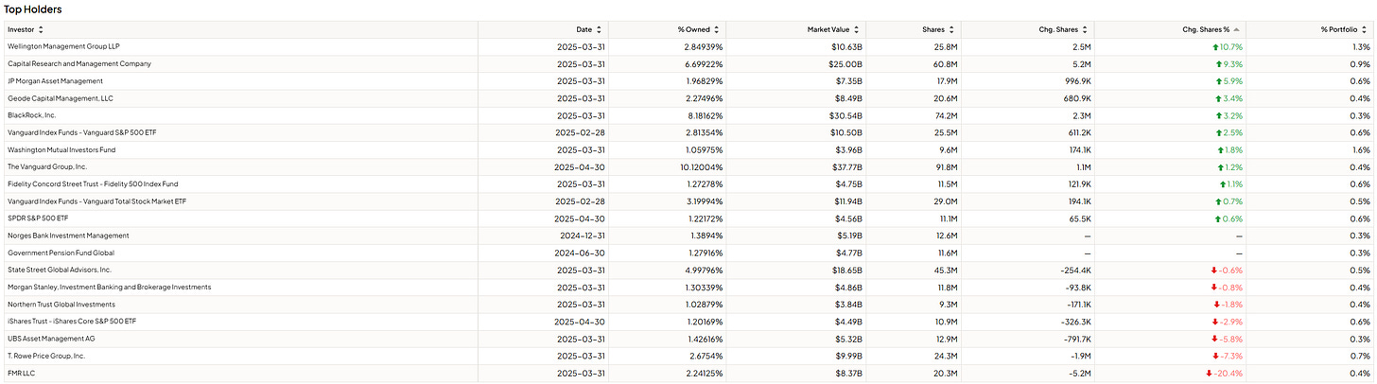Viewport: 1377px width, 384px height.
Task: Select T. Rowe Price's 0.7% portfolio value
Action: tap(1362, 356)
